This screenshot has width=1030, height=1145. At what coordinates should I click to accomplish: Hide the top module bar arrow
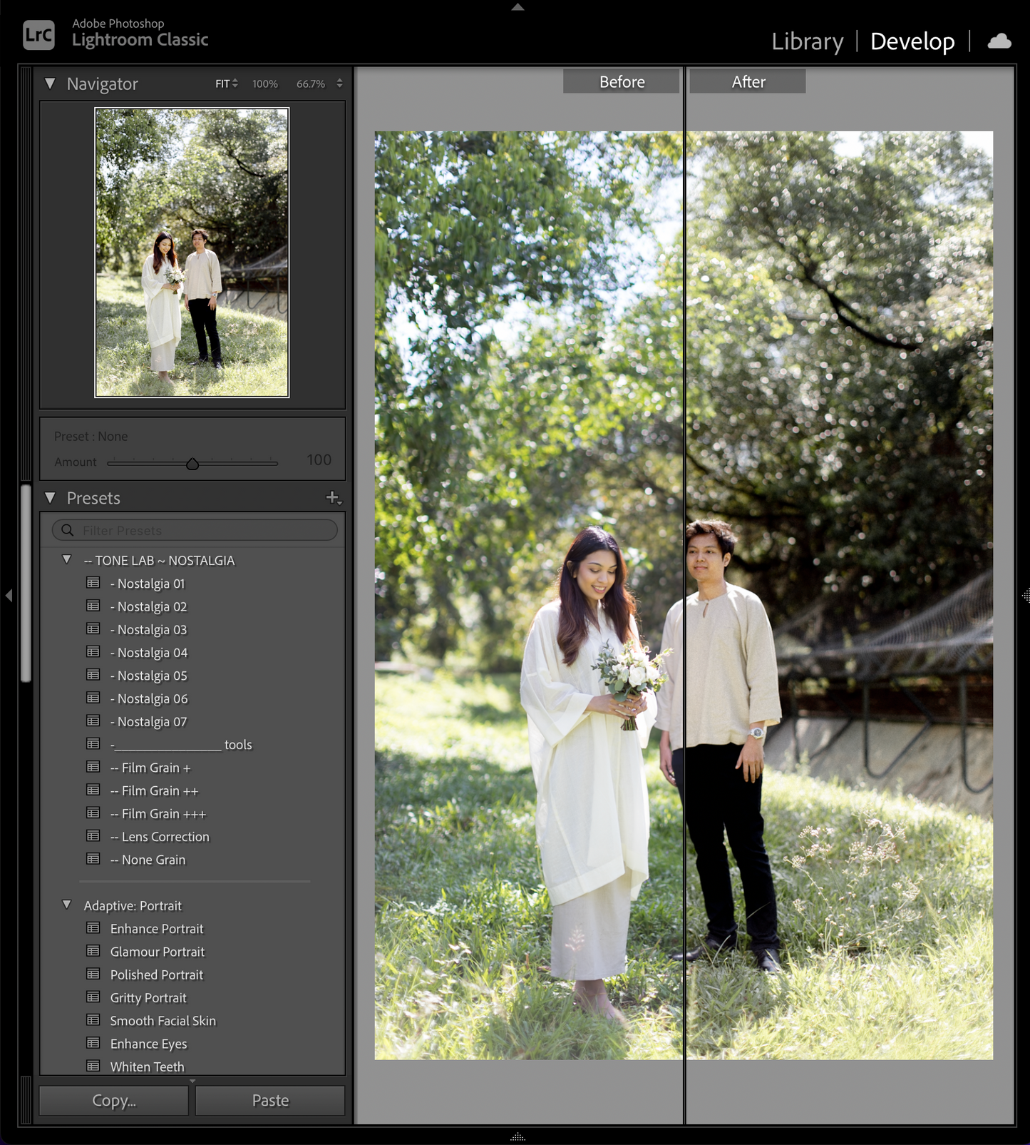coord(518,6)
